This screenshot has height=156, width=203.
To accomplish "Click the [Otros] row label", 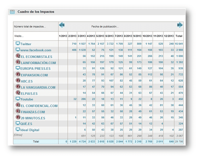I will tap(18, 135).
